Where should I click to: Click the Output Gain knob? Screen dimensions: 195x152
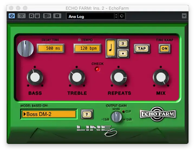116,117
